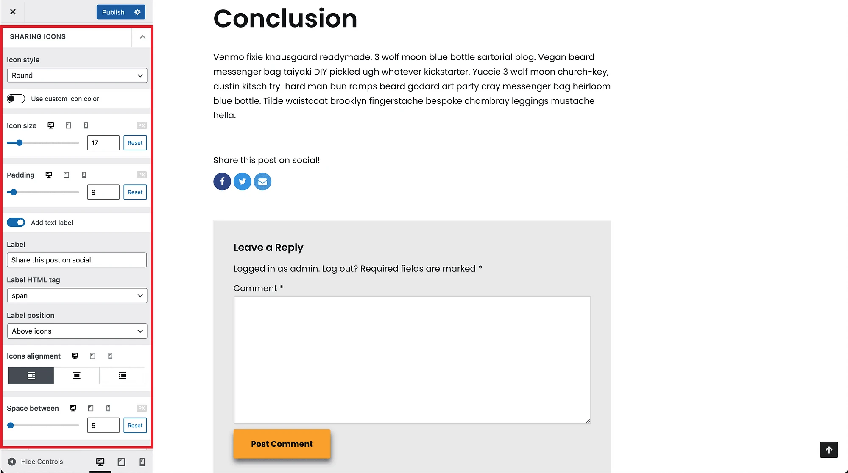Click the Publish button
This screenshot has width=848, height=473.
coord(113,12)
